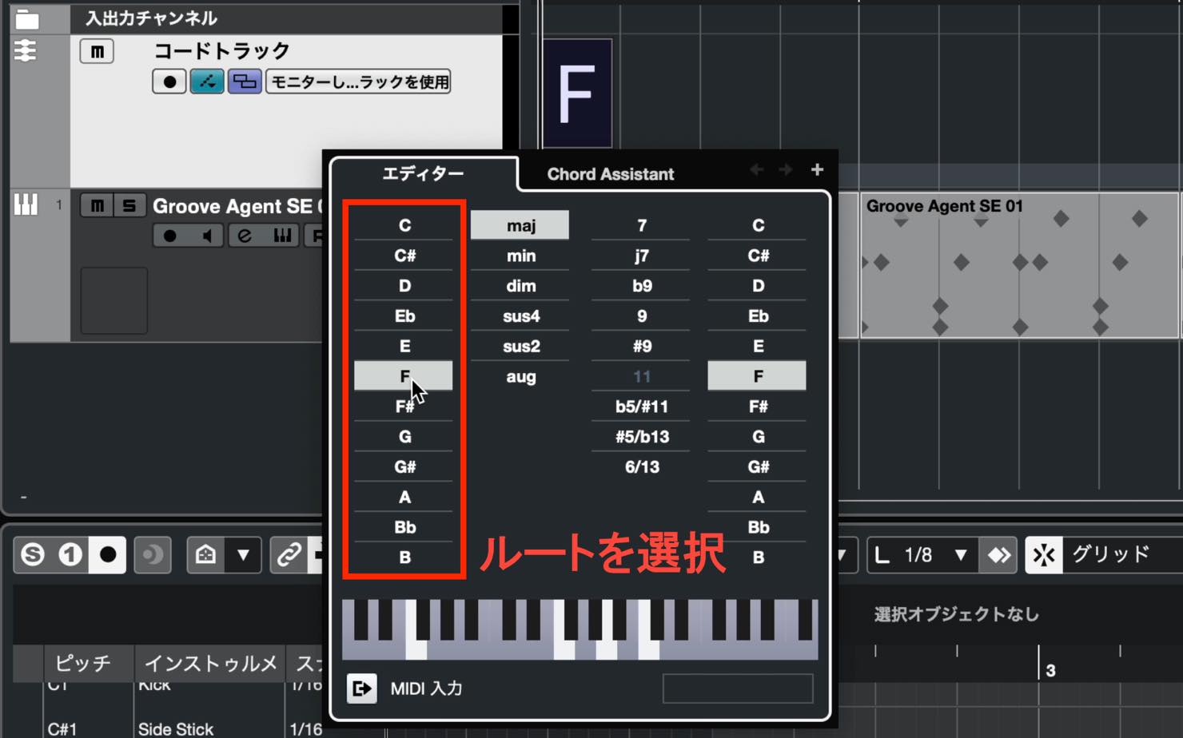Click the forward arrow in chord editor
Viewport: 1183px width, 738px height.
(786, 169)
